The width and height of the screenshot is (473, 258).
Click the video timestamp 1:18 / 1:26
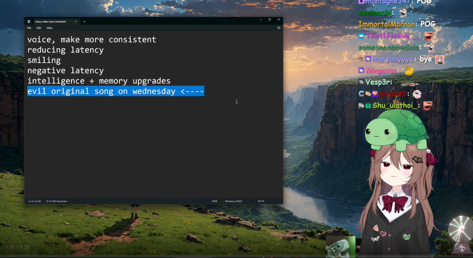(17, 247)
